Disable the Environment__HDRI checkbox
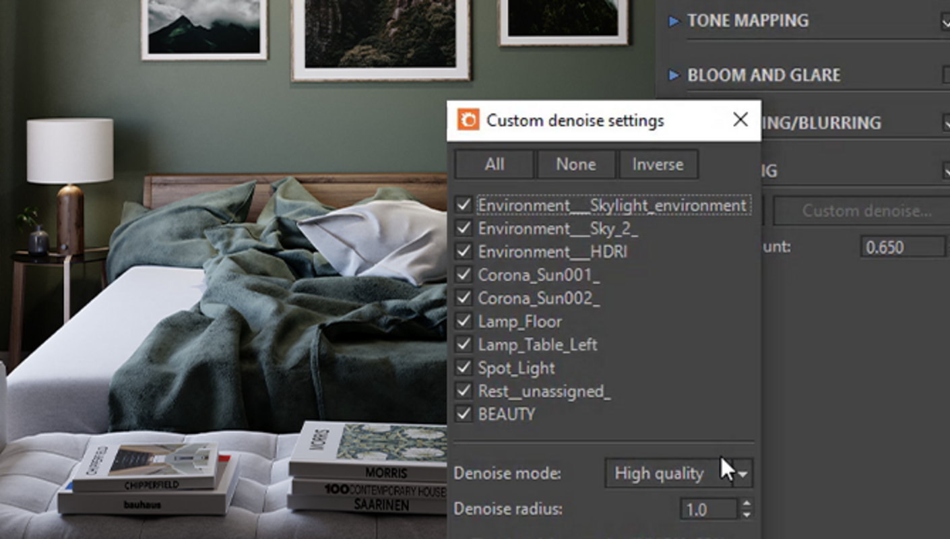Image resolution: width=950 pixels, height=539 pixels. [464, 252]
